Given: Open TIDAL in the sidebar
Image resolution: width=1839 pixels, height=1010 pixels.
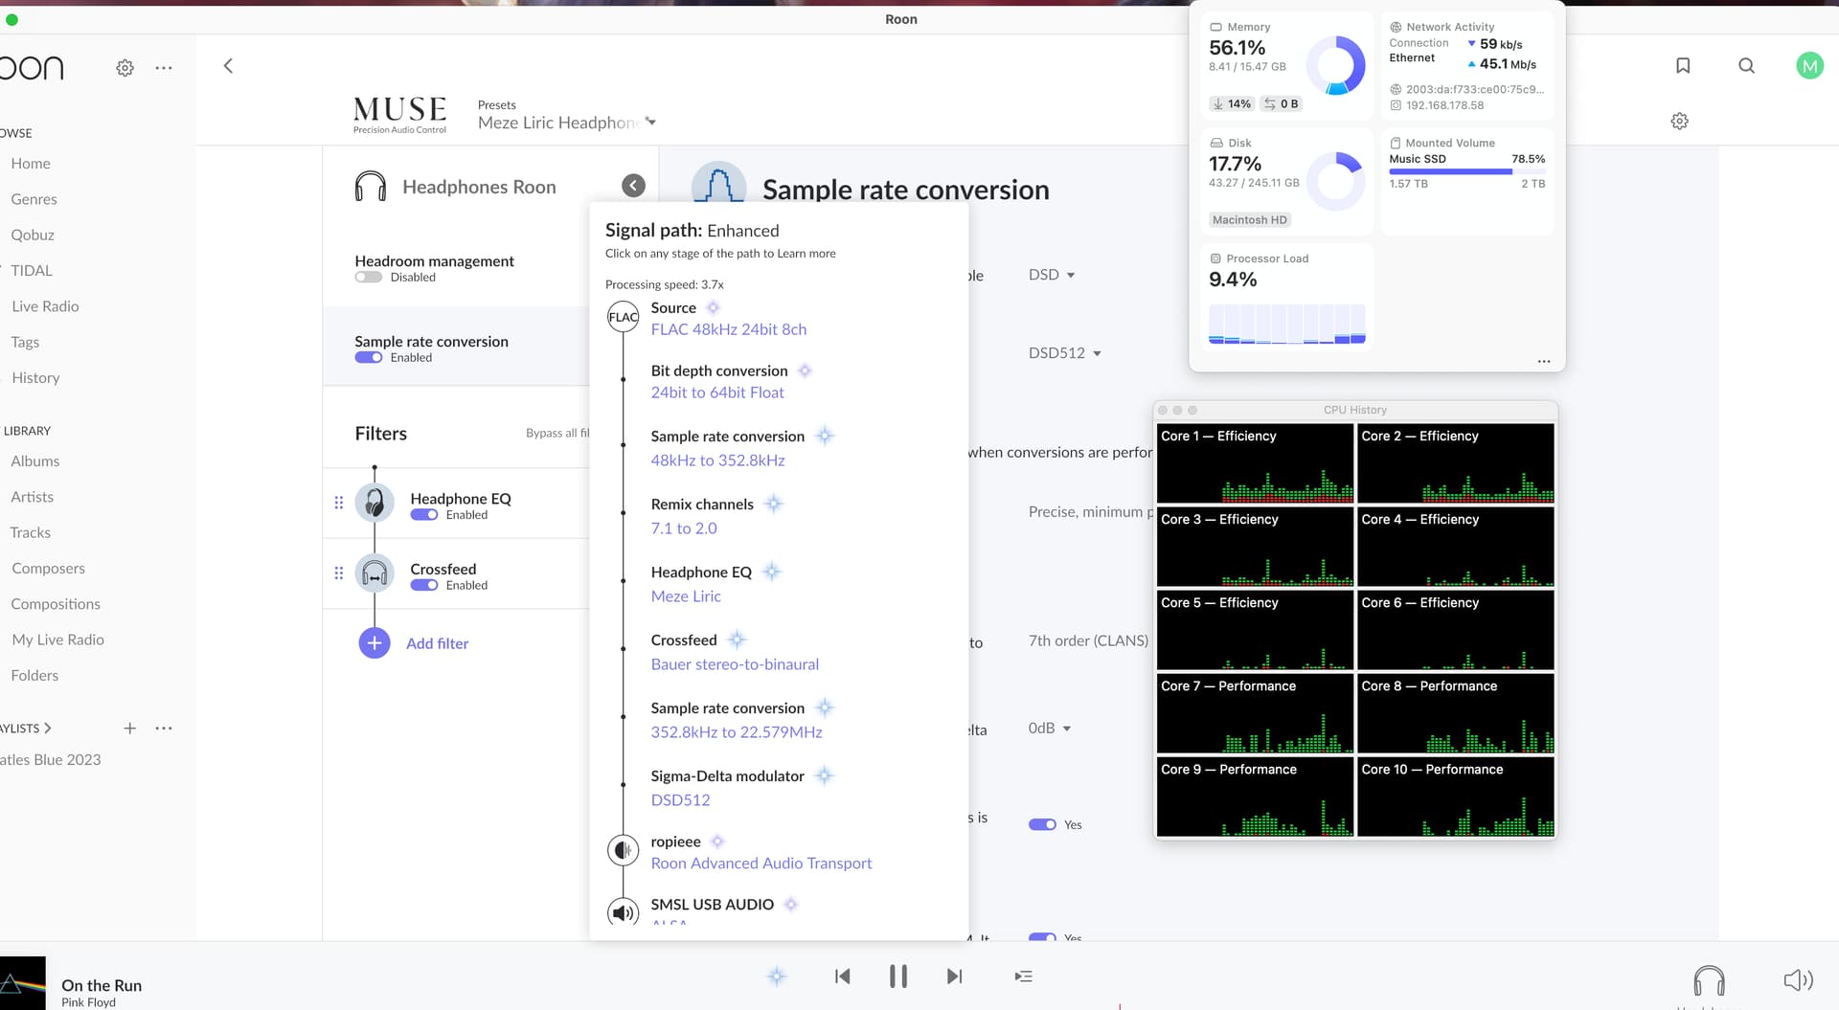Looking at the screenshot, I should pyautogui.click(x=32, y=271).
